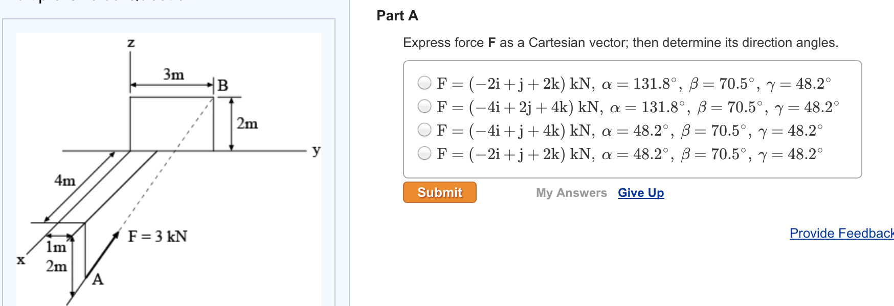Select the first answer option with α = 131.8°
Screen dimensions: 894x306
pos(424,83)
